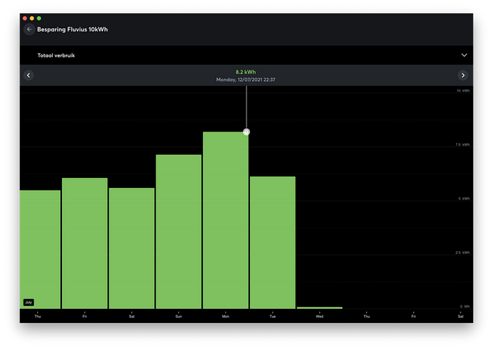This screenshot has height=349, width=493.
Task: Expand the Totaal verbruik chevron
Action: tap(464, 55)
